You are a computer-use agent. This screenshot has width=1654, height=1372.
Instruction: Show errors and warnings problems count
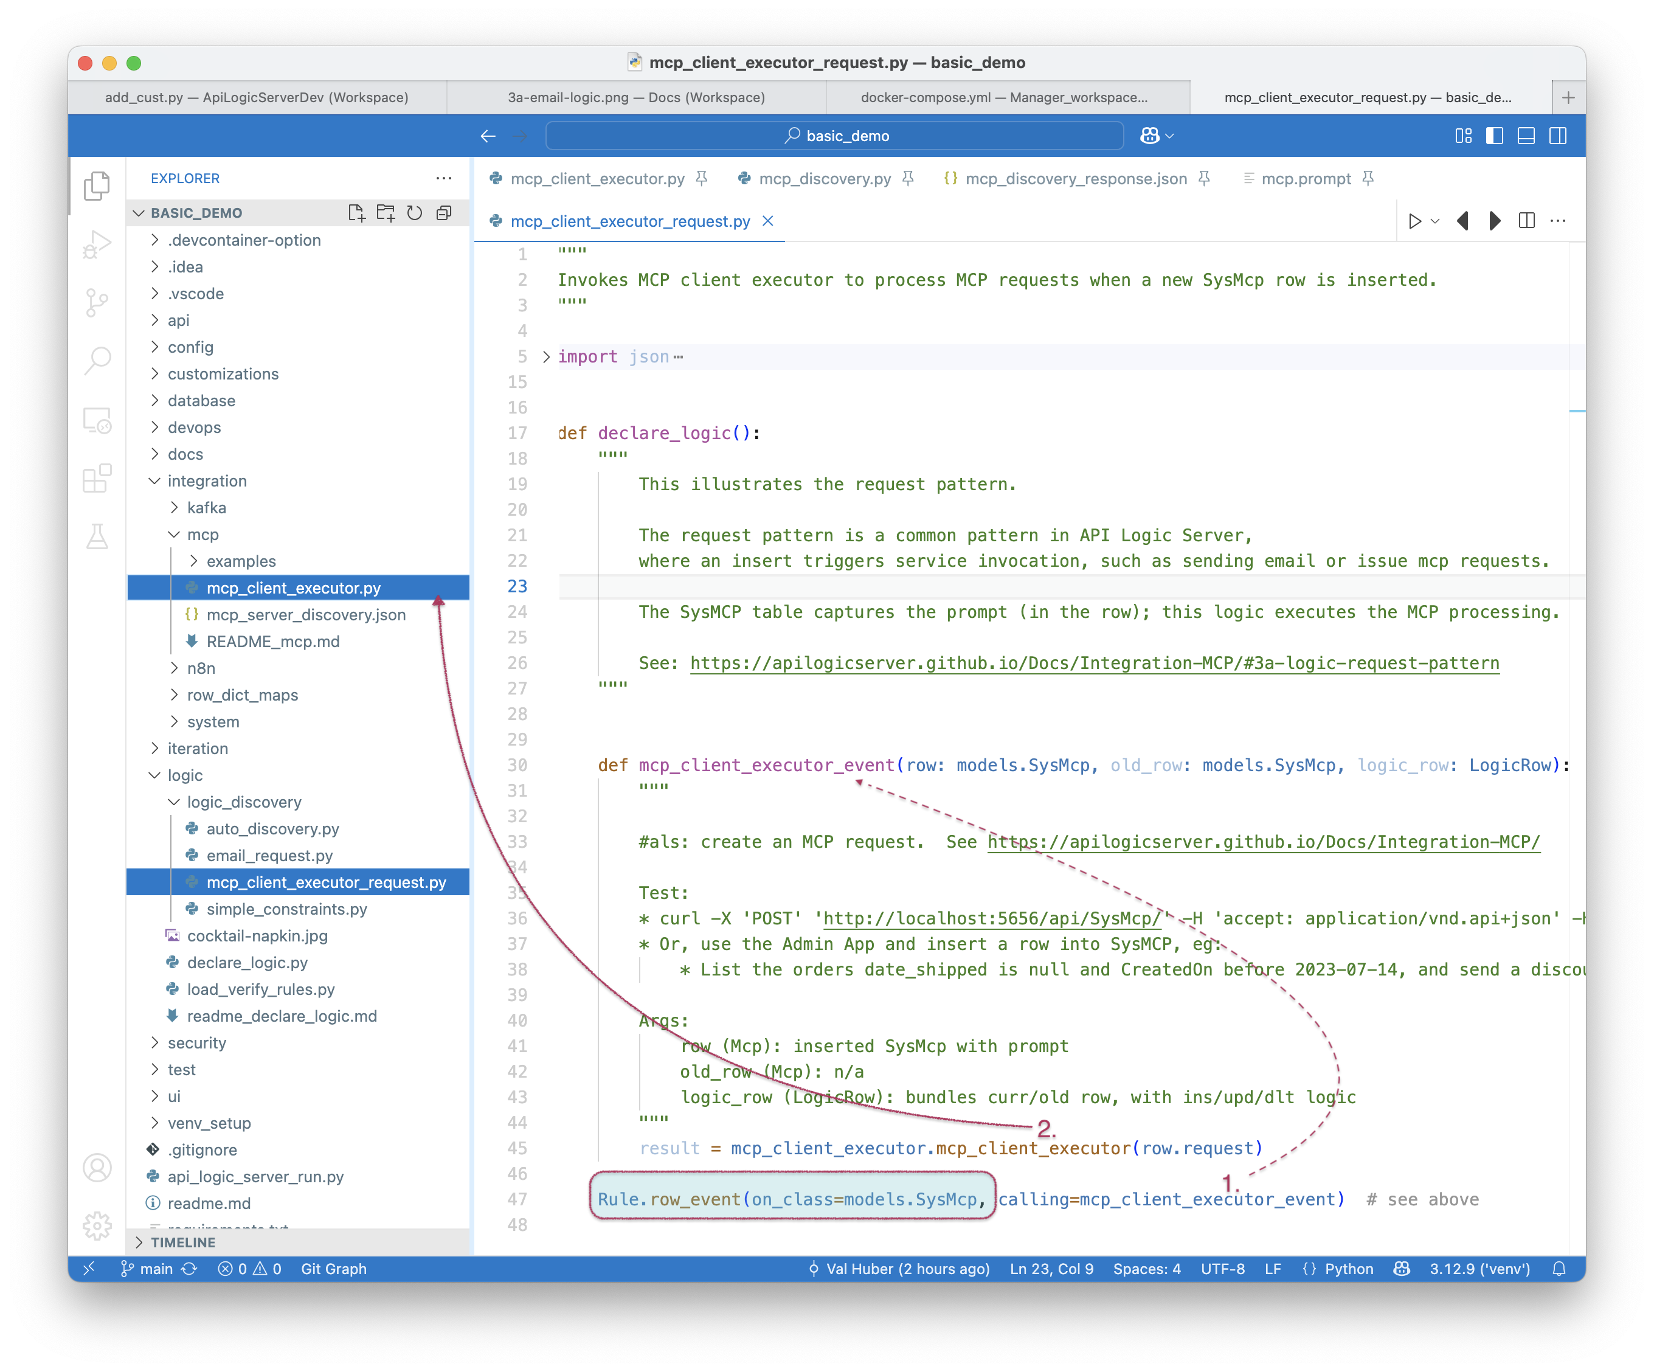coord(250,1269)
